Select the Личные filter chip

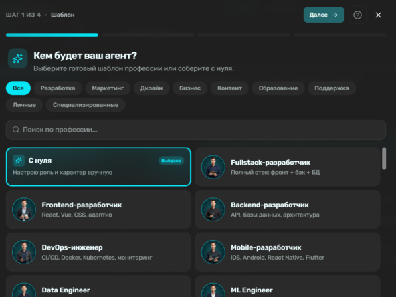(x=24, y=105)
